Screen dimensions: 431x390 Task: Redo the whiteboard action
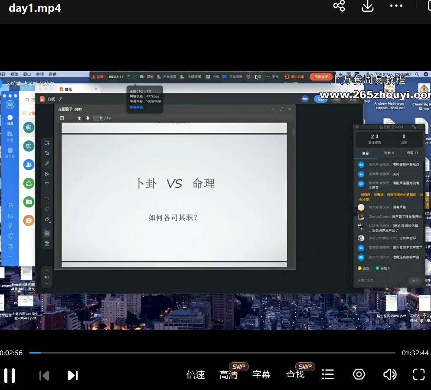[47, 209]
